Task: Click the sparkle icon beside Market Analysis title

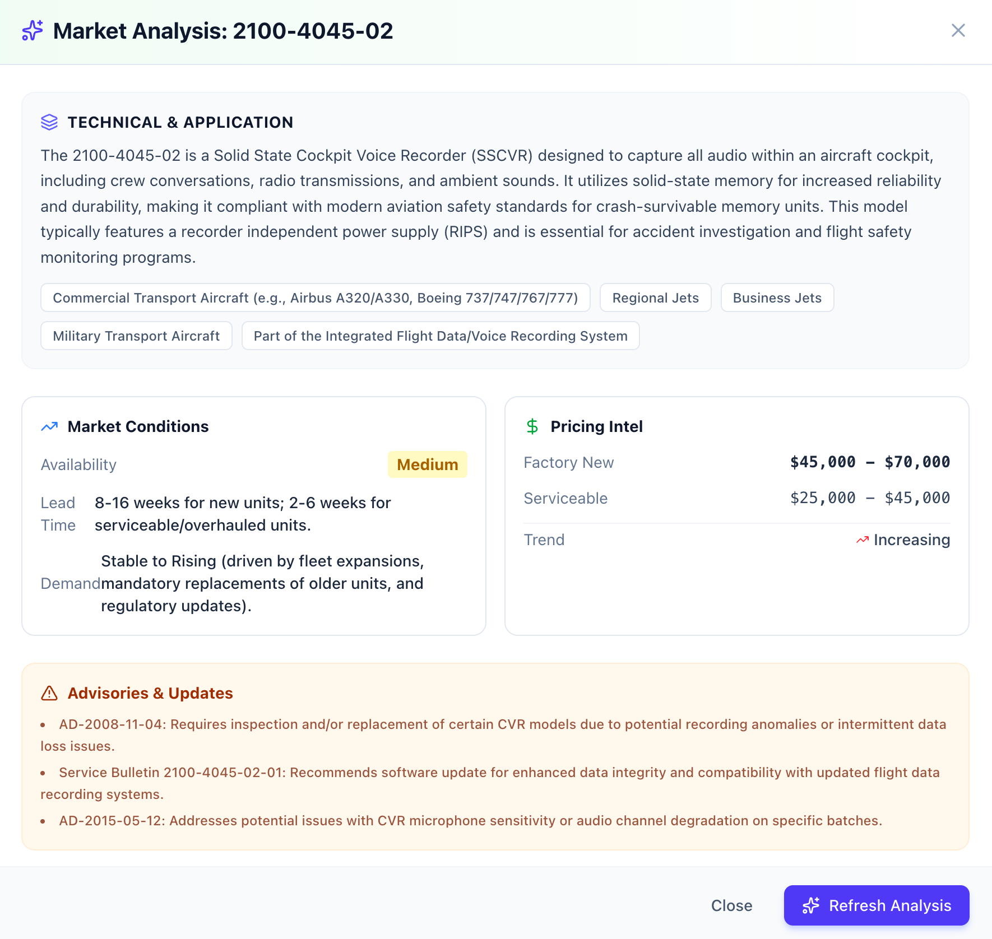Action: pos(33,30)
